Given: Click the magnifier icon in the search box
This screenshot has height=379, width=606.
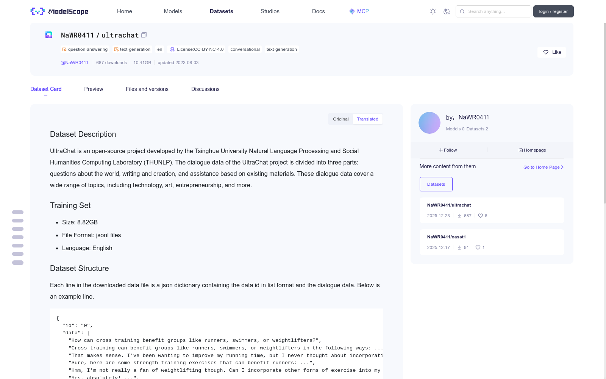Looking at the screenshot, I should click(462, 11).
